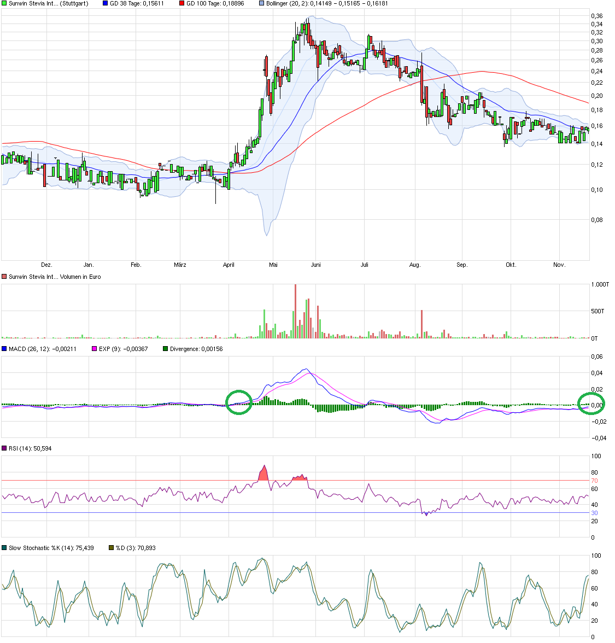
Task: Select the 'EXP (9): -0,00367' label
Action: point(124,349)
